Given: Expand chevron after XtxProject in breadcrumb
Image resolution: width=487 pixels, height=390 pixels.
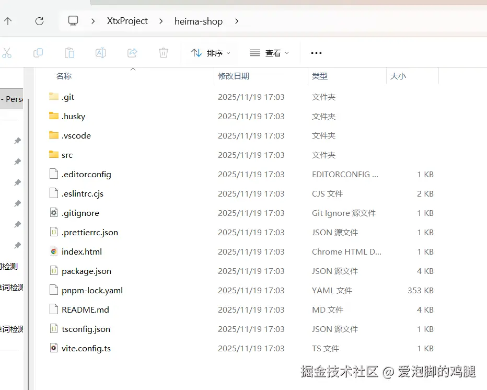Looking at the screenshot, I should click(161, 21).
